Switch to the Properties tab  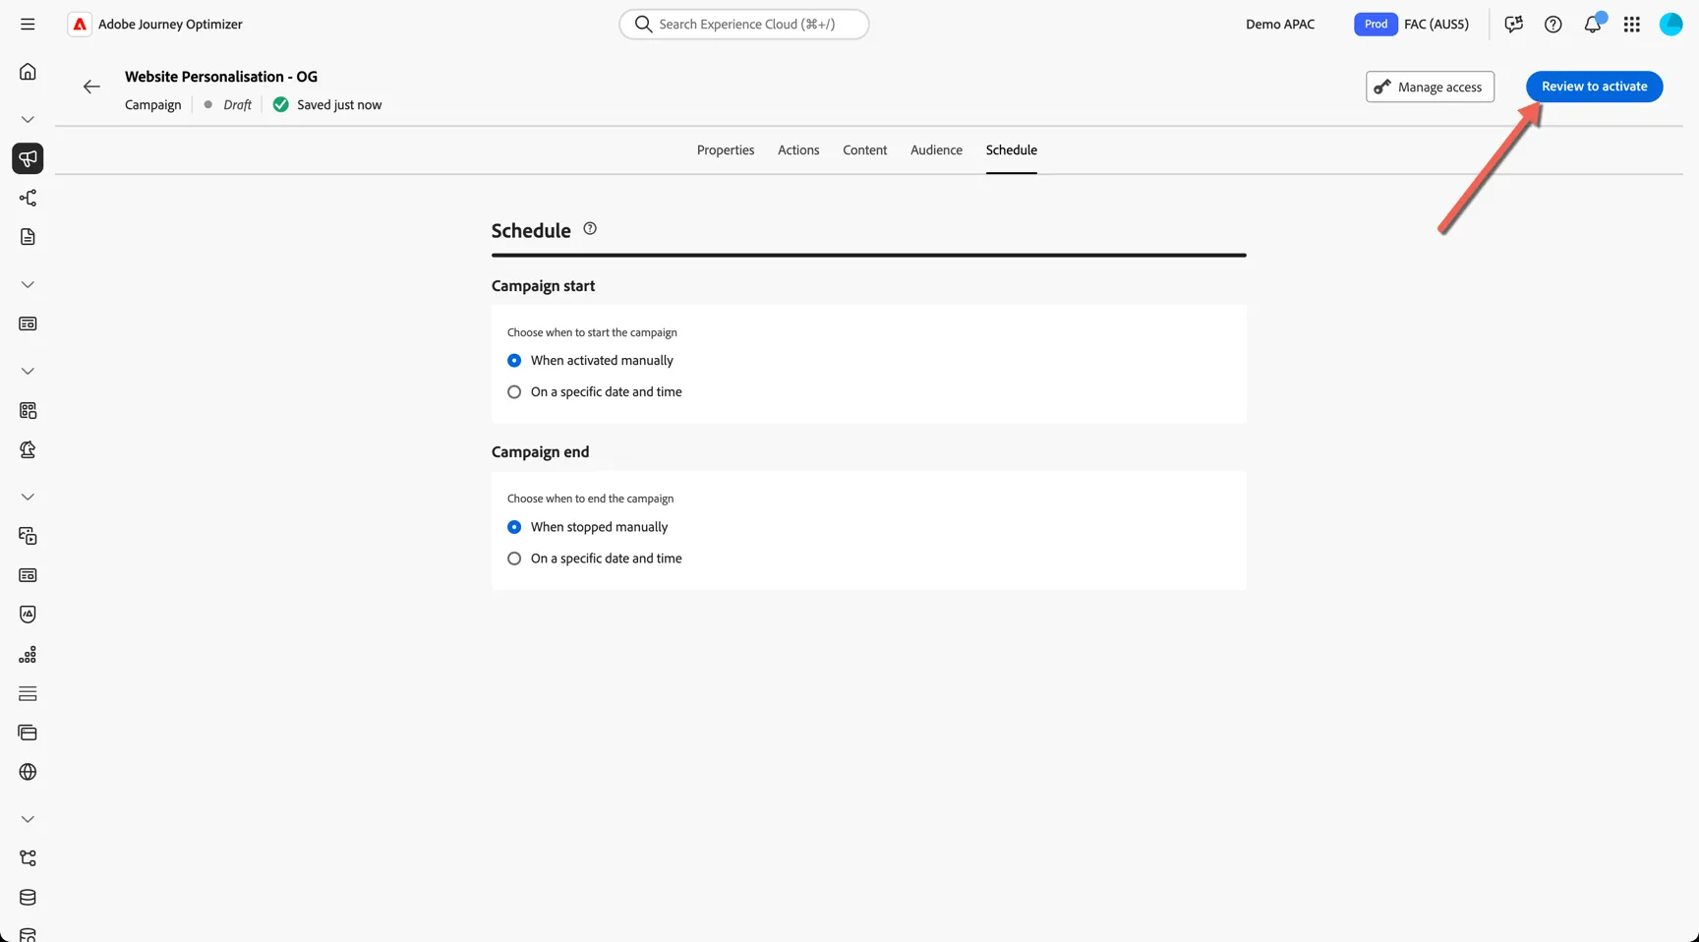[x=726, y=150]
